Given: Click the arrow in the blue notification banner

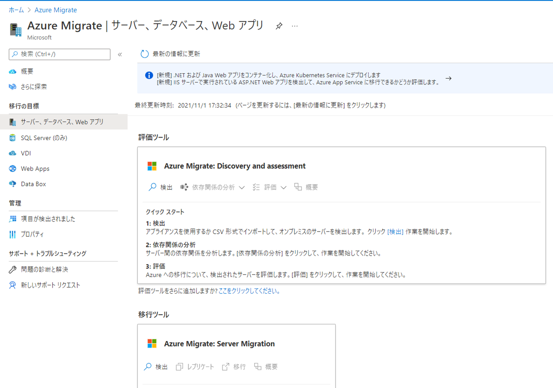Looking at the screenshot, I should 448,78.
